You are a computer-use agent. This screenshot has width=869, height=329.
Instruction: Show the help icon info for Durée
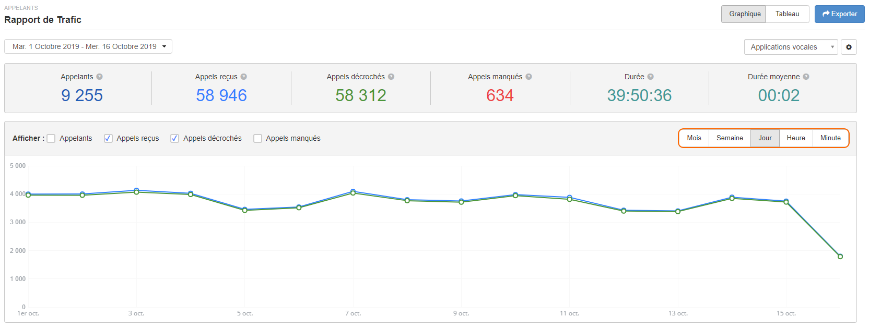click(650, 77)
